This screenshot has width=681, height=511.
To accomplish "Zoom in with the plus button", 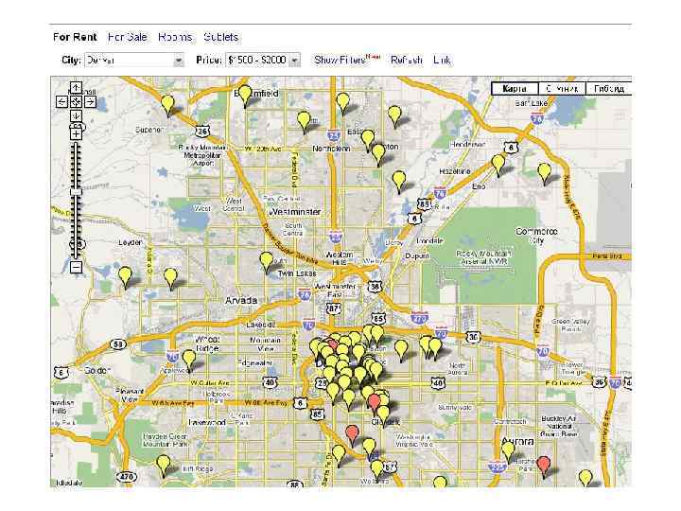I will [76, 133].
